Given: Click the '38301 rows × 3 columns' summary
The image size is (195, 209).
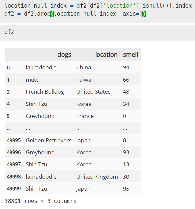Looking at the screenshot, I should point(41,201).
